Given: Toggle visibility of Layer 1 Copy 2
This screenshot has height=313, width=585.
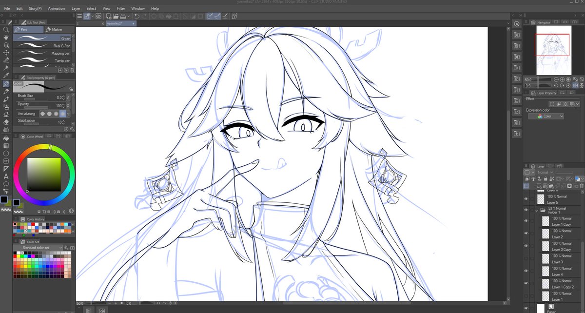Looking at the screenshot, I should tap(526, 284).
